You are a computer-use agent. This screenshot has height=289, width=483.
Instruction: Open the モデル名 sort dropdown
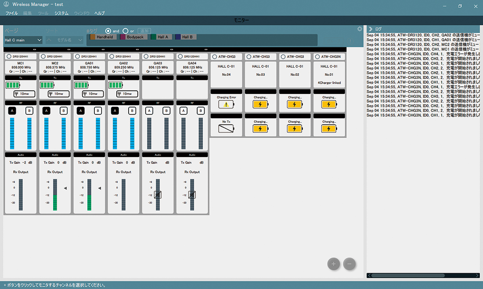[68, 40]
